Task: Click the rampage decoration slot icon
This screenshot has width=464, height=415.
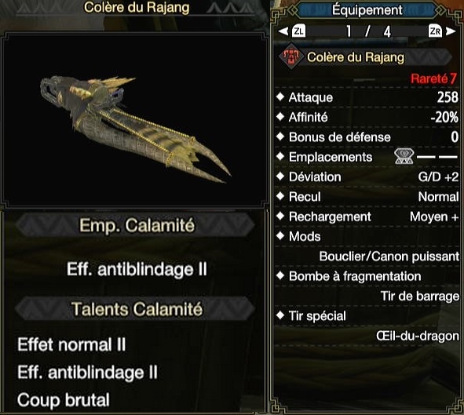Action: click(x=404, y=156)
